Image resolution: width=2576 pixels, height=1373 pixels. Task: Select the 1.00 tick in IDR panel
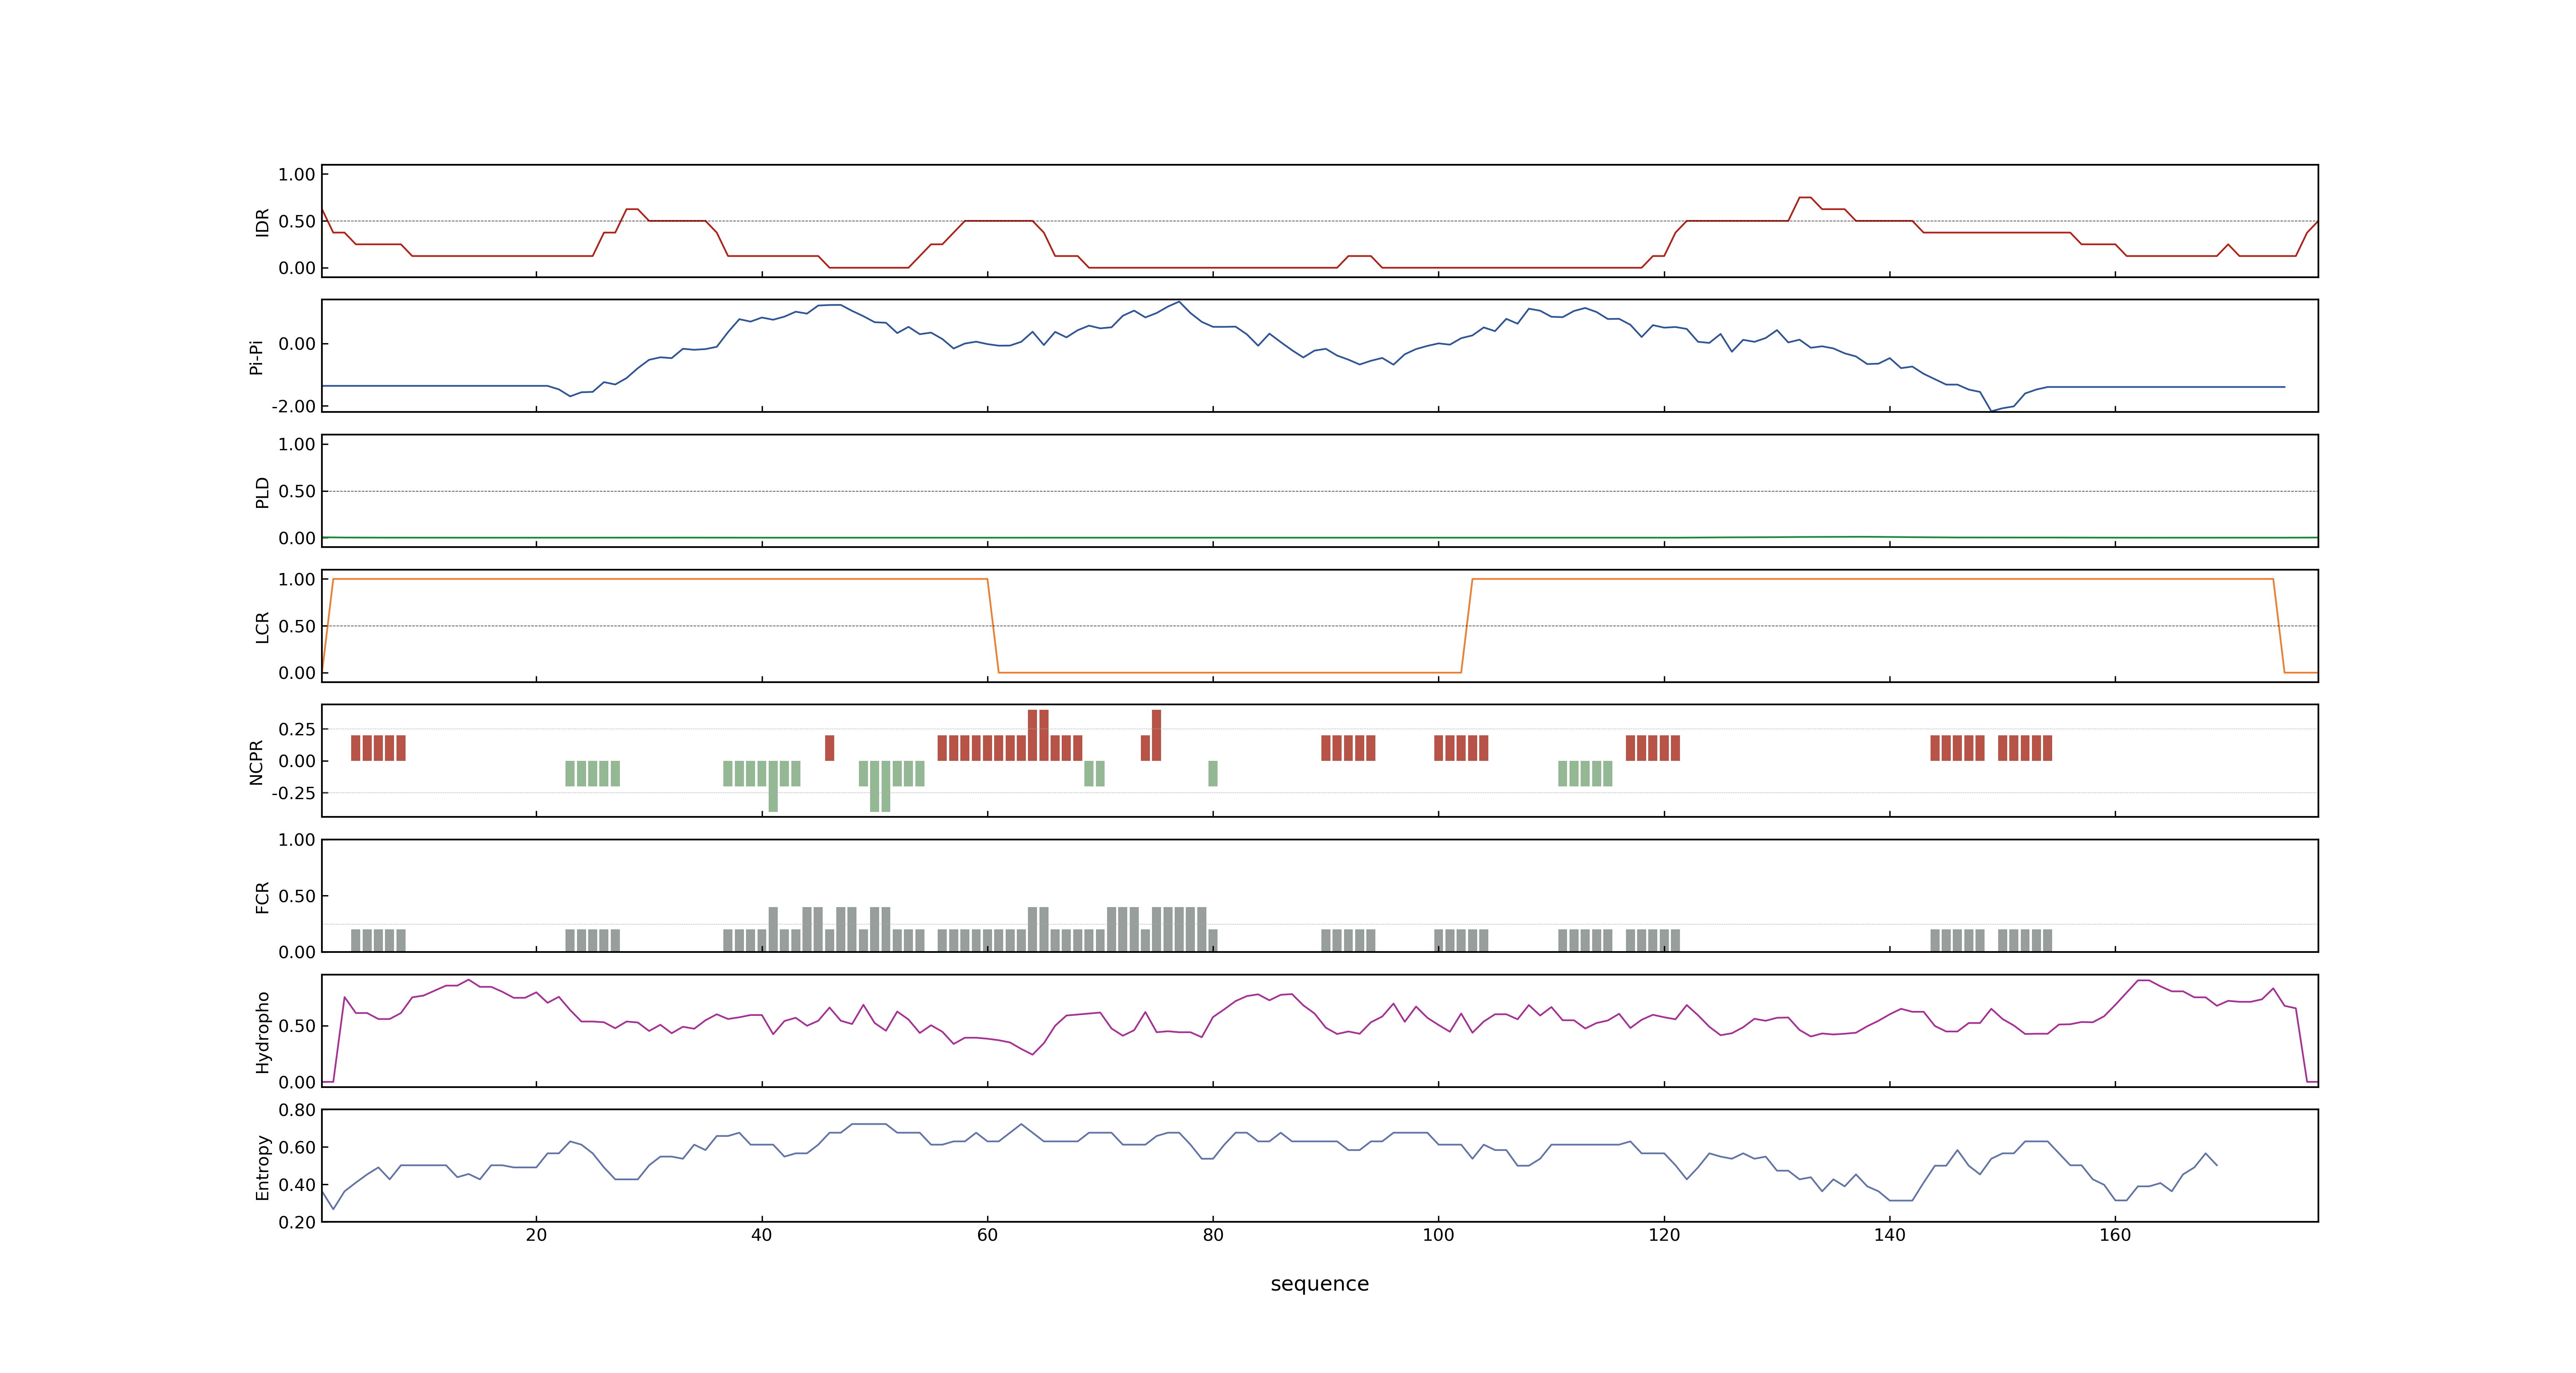coord(297,175)
